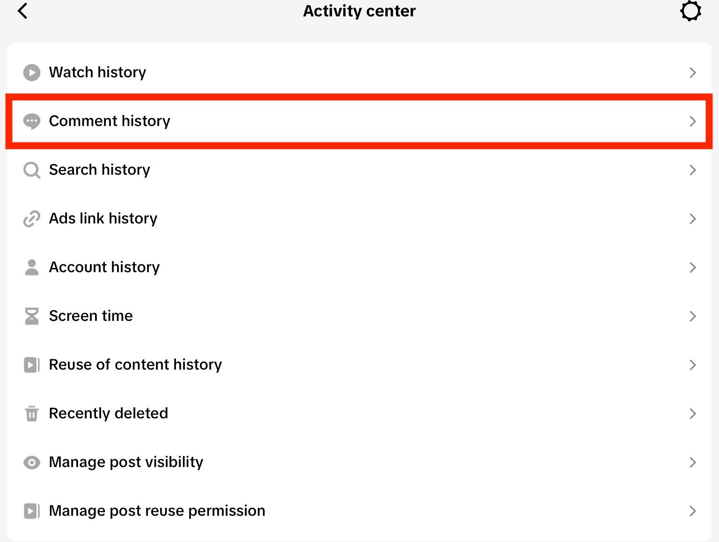Viewport: 719px width, 542px height.
Task: Open the Ads link history entry
Action: (103, 219)
